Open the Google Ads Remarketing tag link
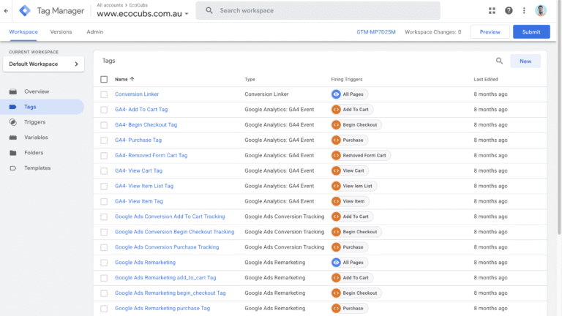Viewport: 562px width, 316px height. (145, 263)
